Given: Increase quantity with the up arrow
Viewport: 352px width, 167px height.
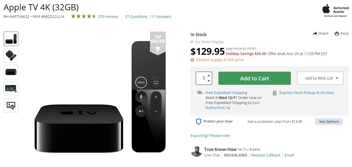Looking at the screenshot, I should (x=209, y=76).
